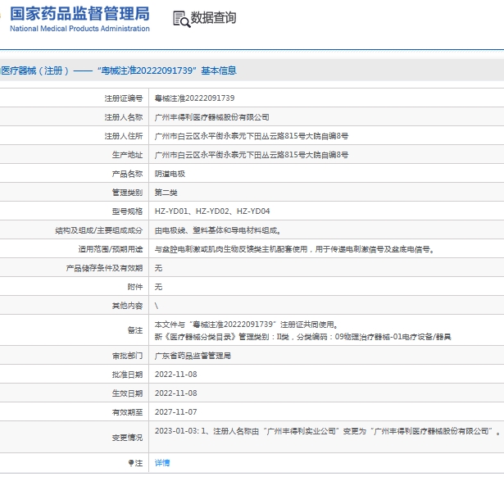Click the 注册人住所 address value
The height and width of the screenshot is (477, 504).
[x=252, y=136]
